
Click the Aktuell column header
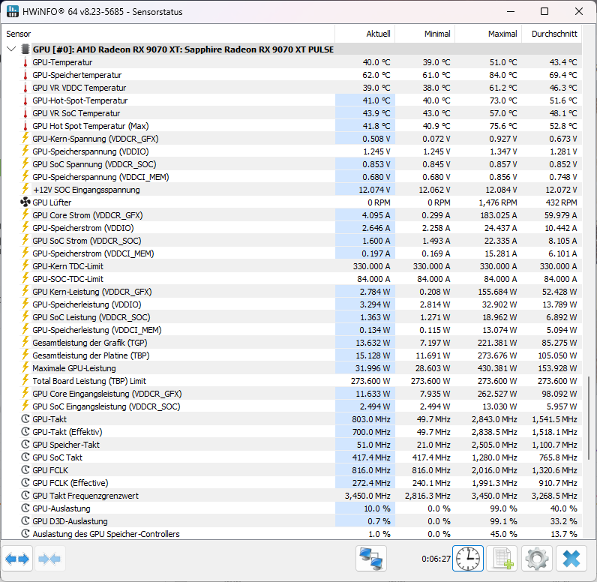365,34
